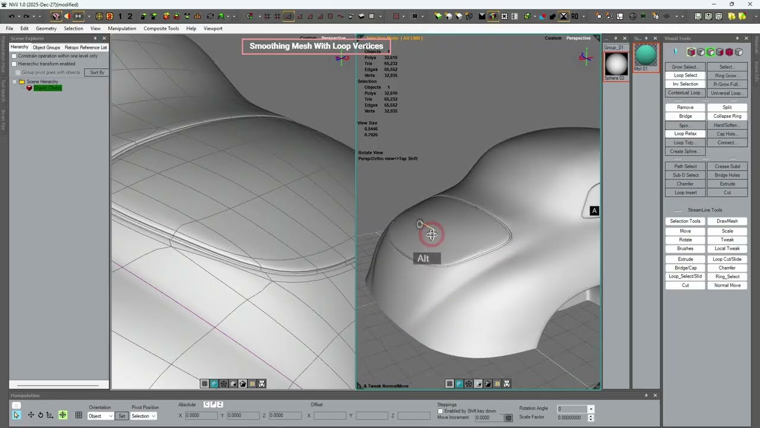This screenshot has height=428, width=760.
Task: Select the green highlighted object in Scene Hierarchy
Action: click(x=47, y=88)
